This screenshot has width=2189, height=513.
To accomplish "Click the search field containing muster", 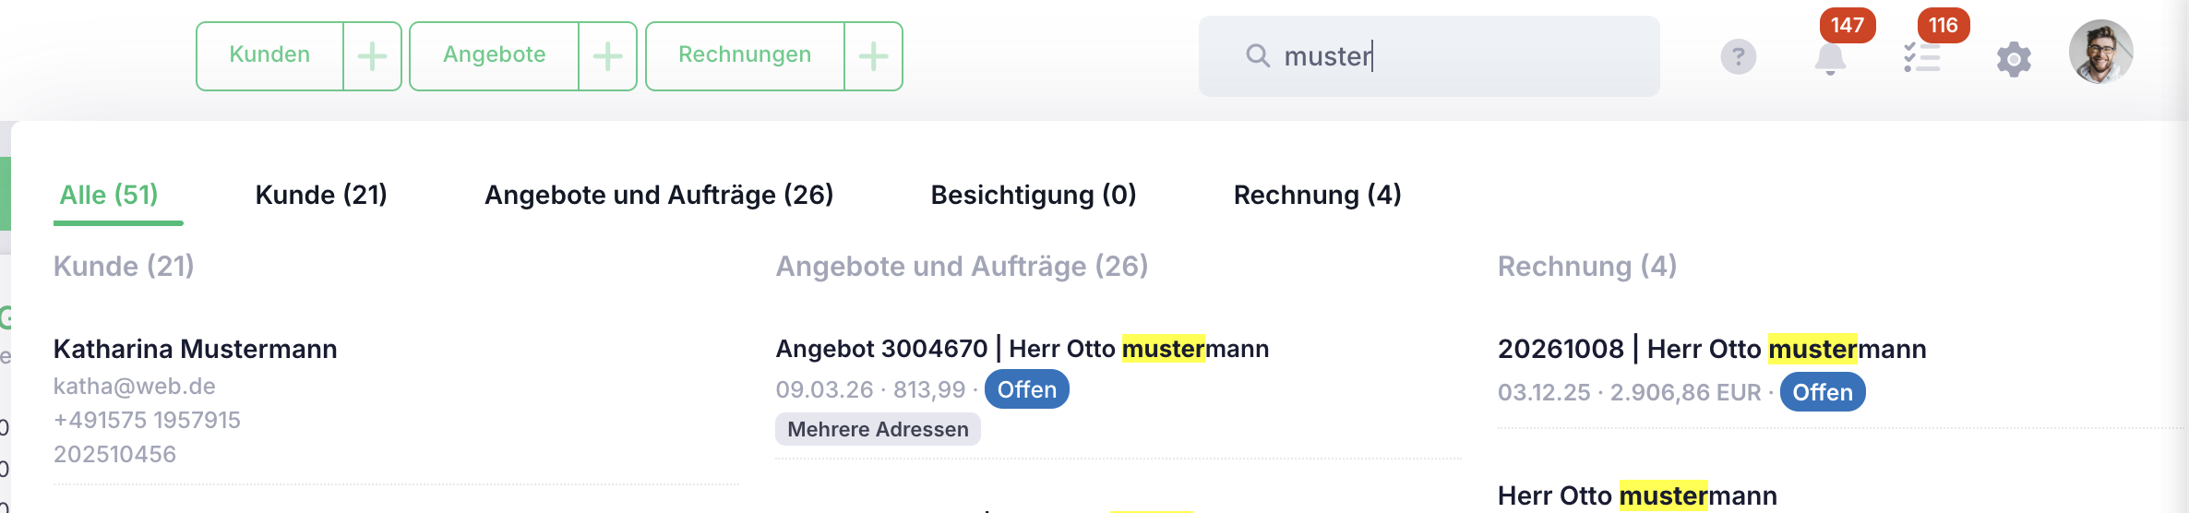I will point(1429,56).
